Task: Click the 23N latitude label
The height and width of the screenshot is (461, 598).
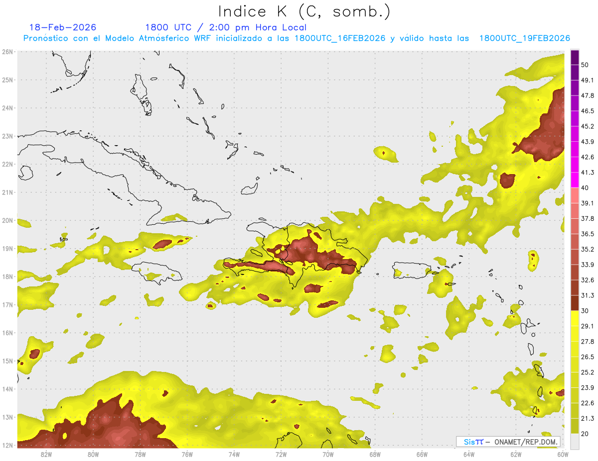Action: pos(7,136)
